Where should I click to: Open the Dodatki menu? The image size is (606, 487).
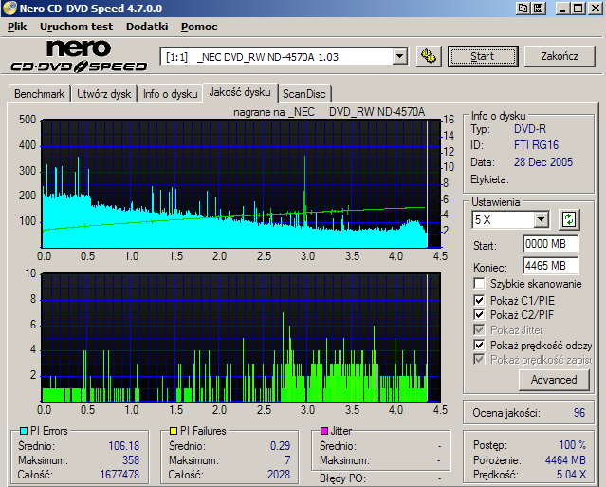147,27
